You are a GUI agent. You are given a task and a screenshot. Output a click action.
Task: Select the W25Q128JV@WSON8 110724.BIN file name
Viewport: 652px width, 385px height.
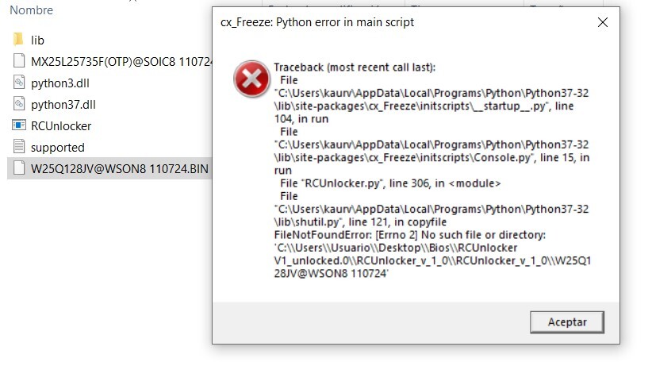point(119,168)
